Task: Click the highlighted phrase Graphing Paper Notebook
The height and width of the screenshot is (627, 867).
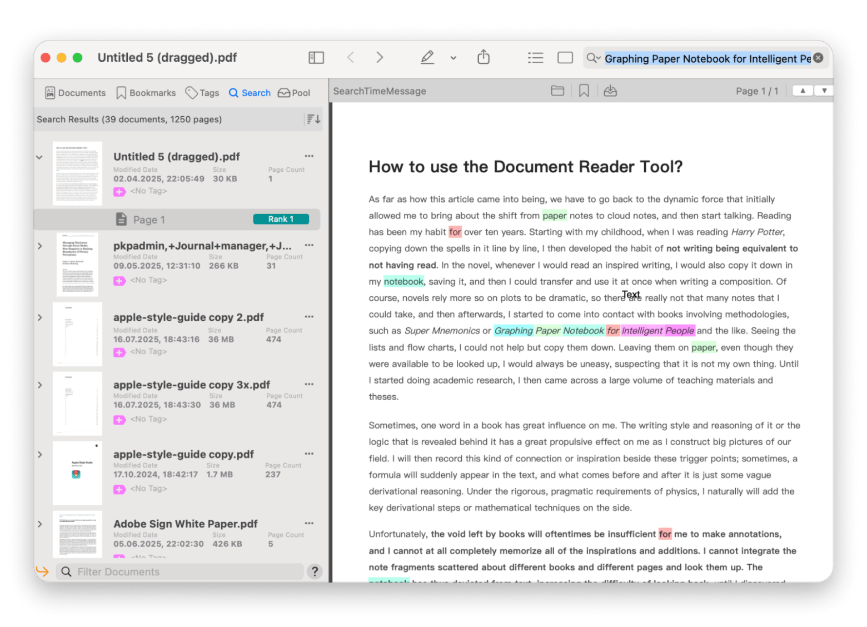Action: point(549,331)
